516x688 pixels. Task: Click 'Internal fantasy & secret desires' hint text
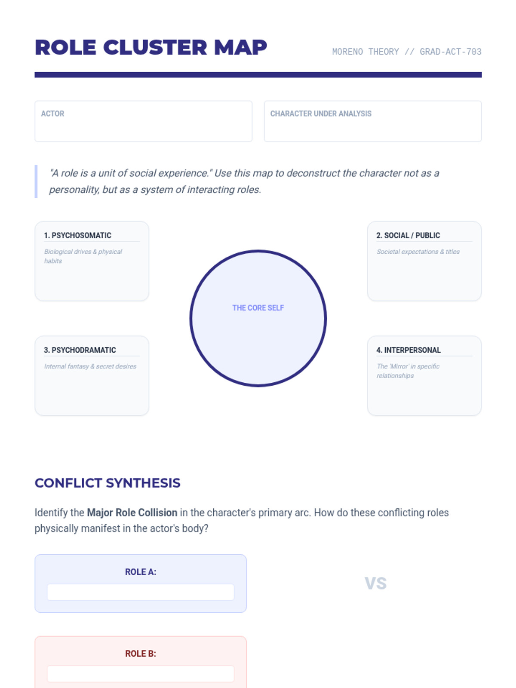[90, 366]
